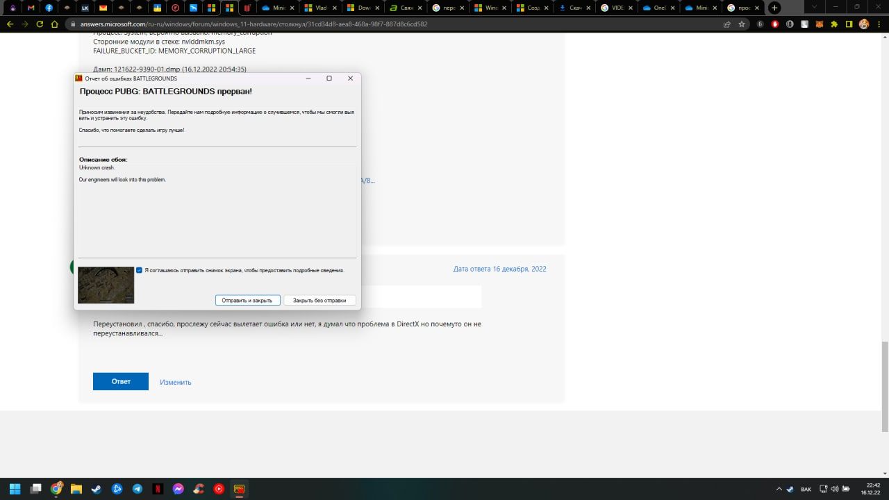Screen dimensions: 889x500
Task: Click the 'Изменить' link
Action: (176, 382)
